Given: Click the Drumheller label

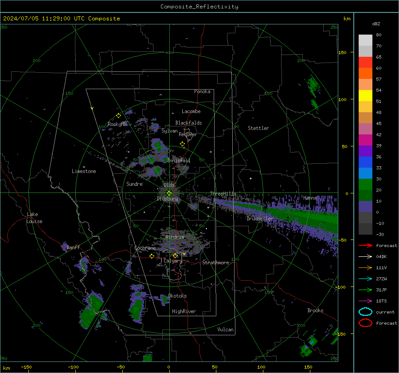Looking at the screenshot, I should click(260, 219).
